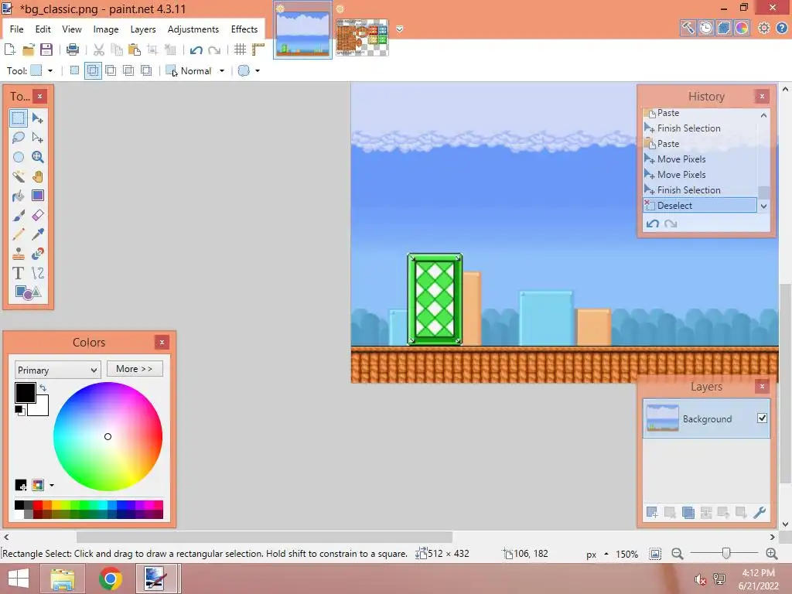Open the image list dropdown arrow
The image size is (792, 594).
[400, 29]
